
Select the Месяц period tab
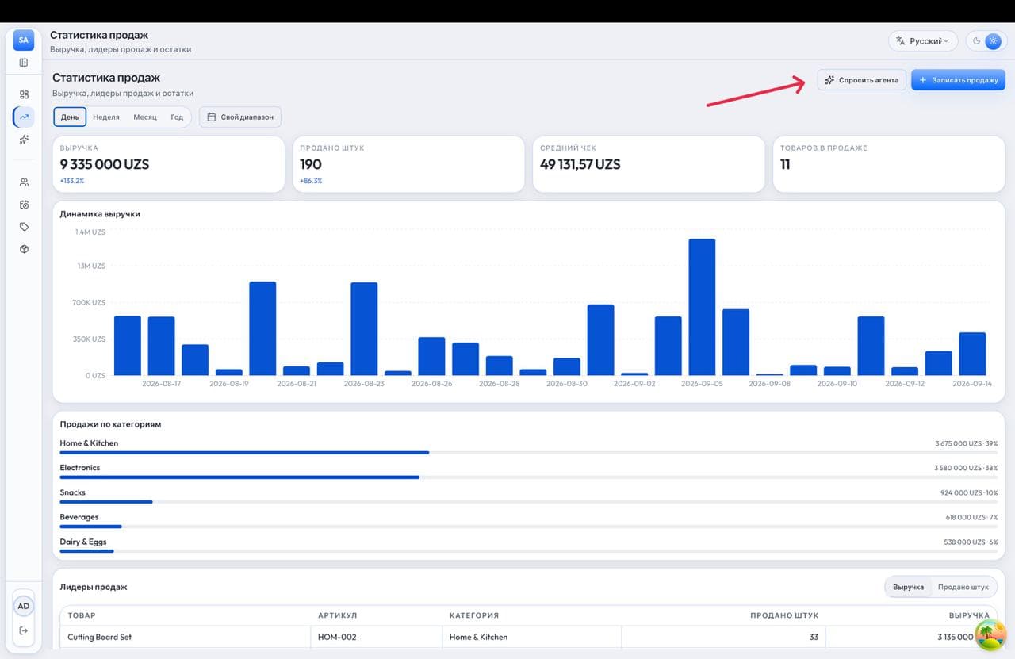(145, 117)
